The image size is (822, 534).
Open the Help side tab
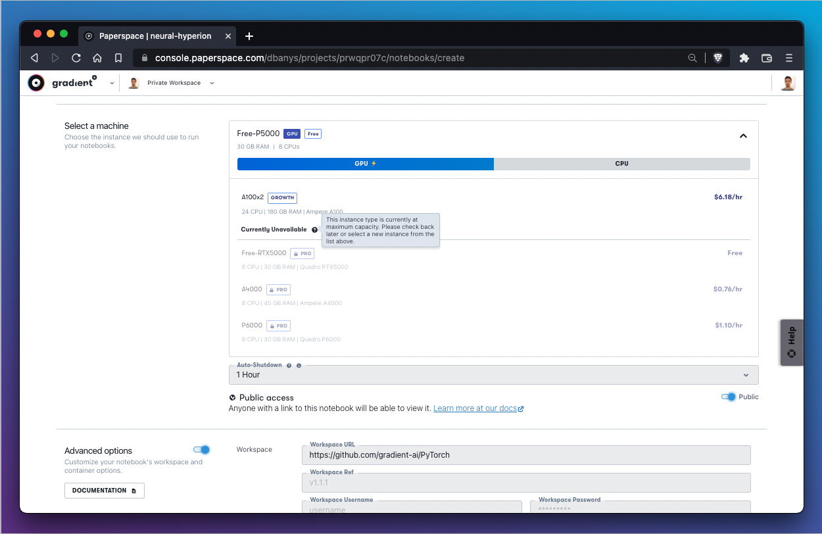click(x=792, y=343)
